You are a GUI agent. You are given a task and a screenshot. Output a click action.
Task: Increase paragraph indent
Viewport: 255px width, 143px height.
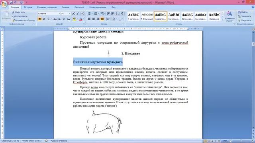click(x=112, y=14)
